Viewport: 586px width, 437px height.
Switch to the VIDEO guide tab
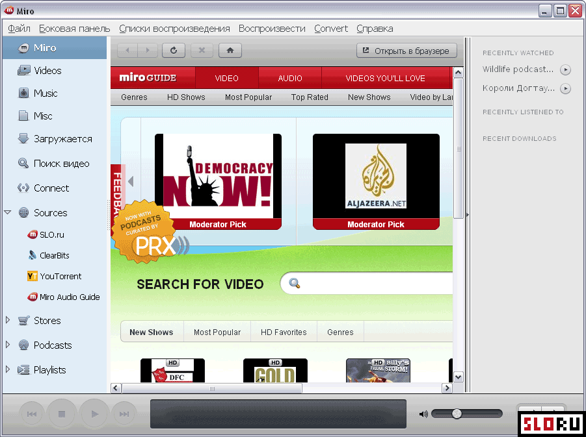coord(226,78)
